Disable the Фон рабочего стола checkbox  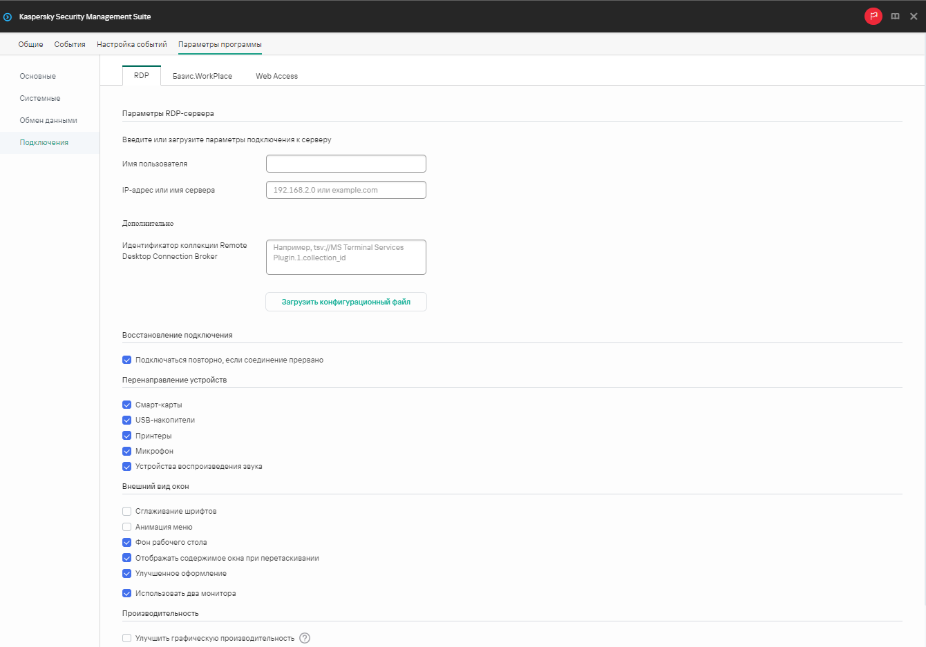click(x=126, y=542)
